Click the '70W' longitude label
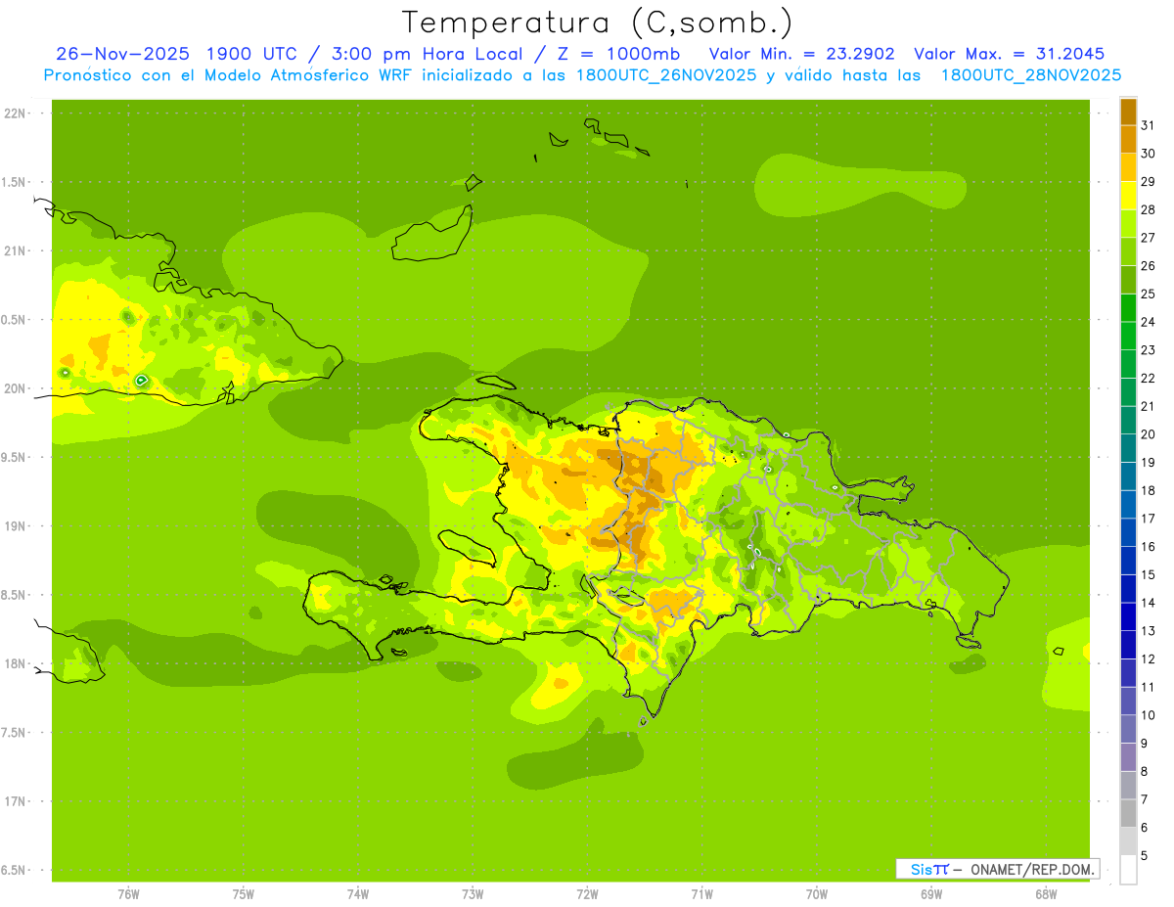 (817, 894)
